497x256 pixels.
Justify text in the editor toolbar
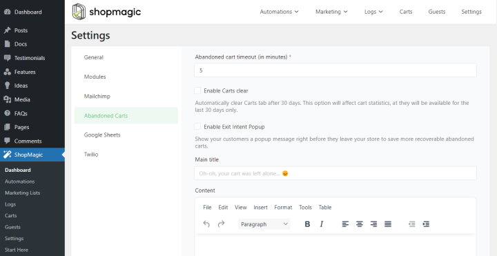388,224
